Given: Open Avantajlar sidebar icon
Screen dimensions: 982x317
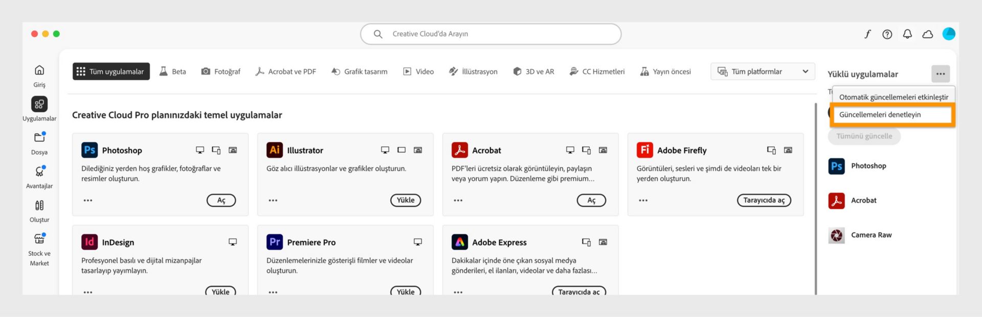Looking at the screenshot, I should point(39,172).
